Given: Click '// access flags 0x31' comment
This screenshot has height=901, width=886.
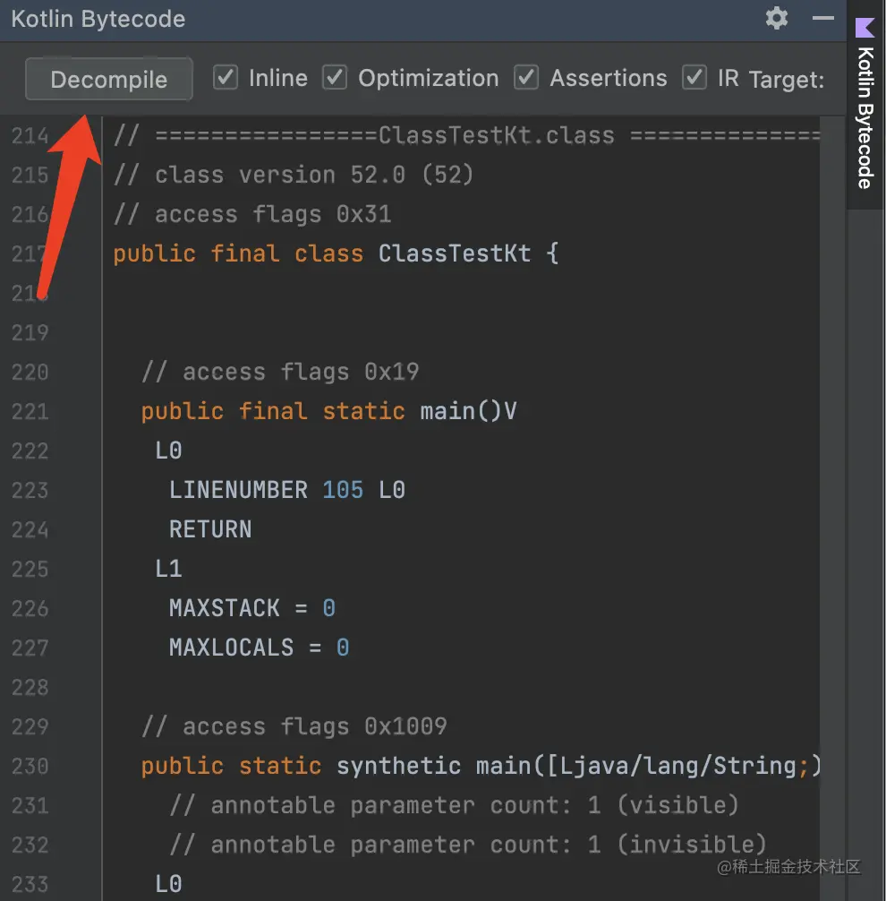Looking at the screenshot, I should (252, 214).
